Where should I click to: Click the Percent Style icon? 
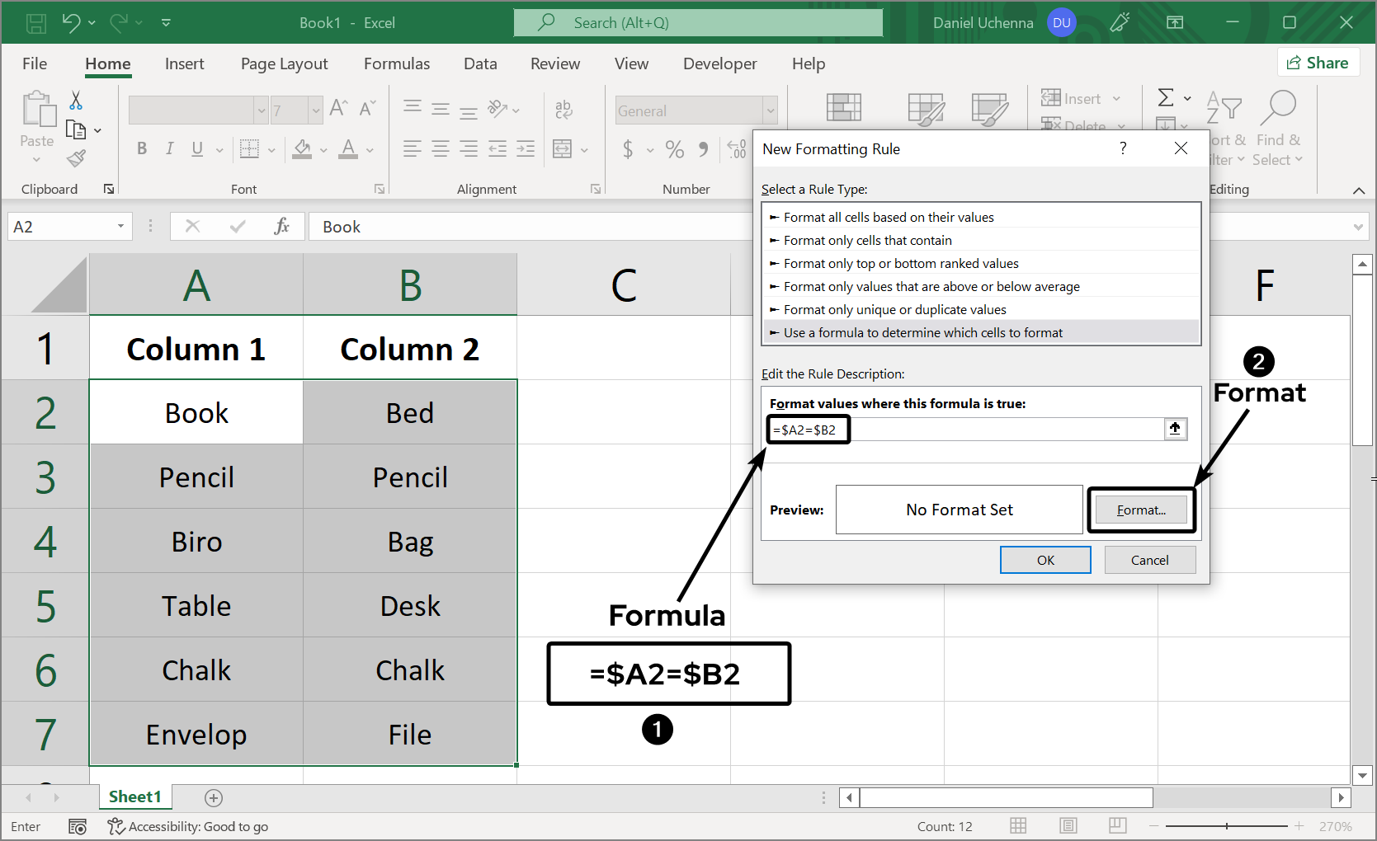(x=674, y=149)
